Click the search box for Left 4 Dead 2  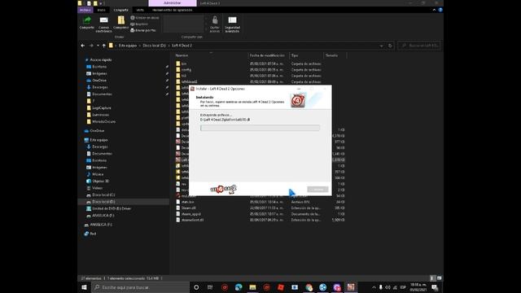pos(419,46)
